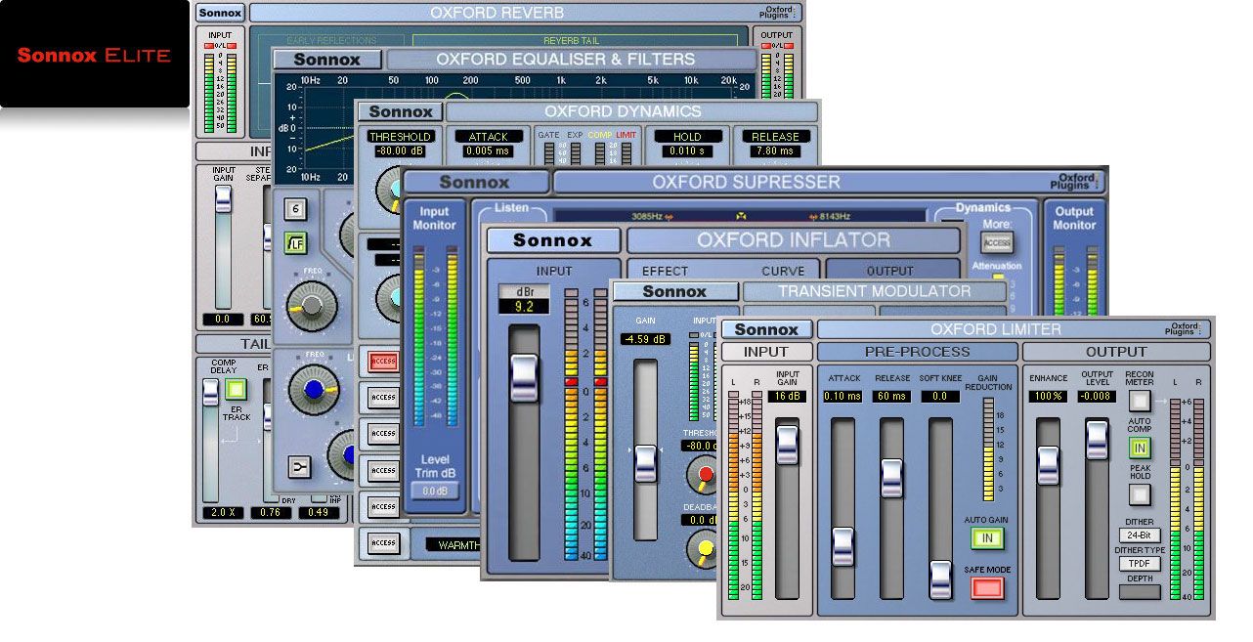Screen dimensions: 1253x642
Task: Click the Limiter attack value '0.10 ms'
Action: click(843, 397)
